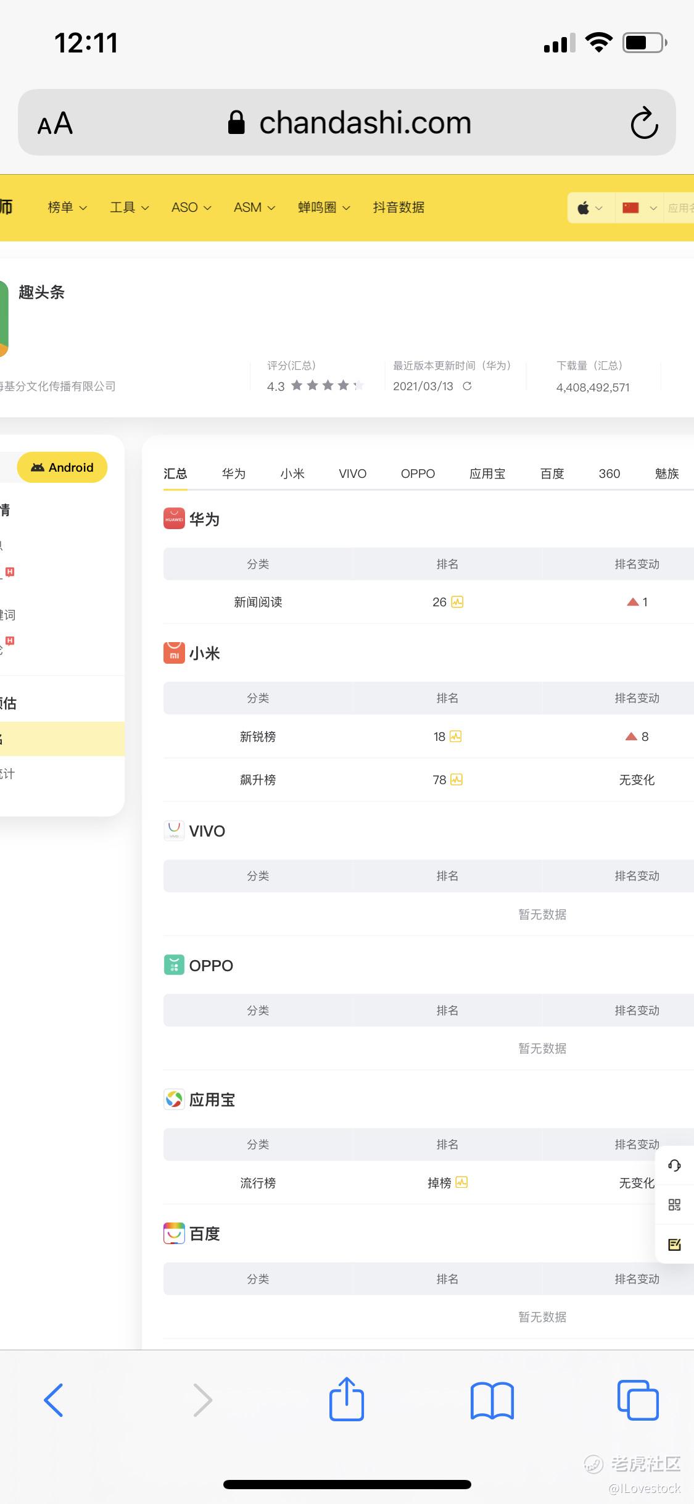Tap the Safari reload page icon
The height and width of the screenshot is (1504, 694).
644,123
